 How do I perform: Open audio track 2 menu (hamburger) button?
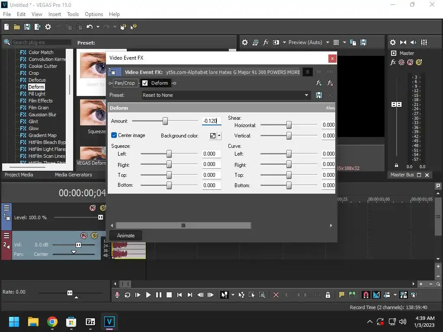[6, 236]
